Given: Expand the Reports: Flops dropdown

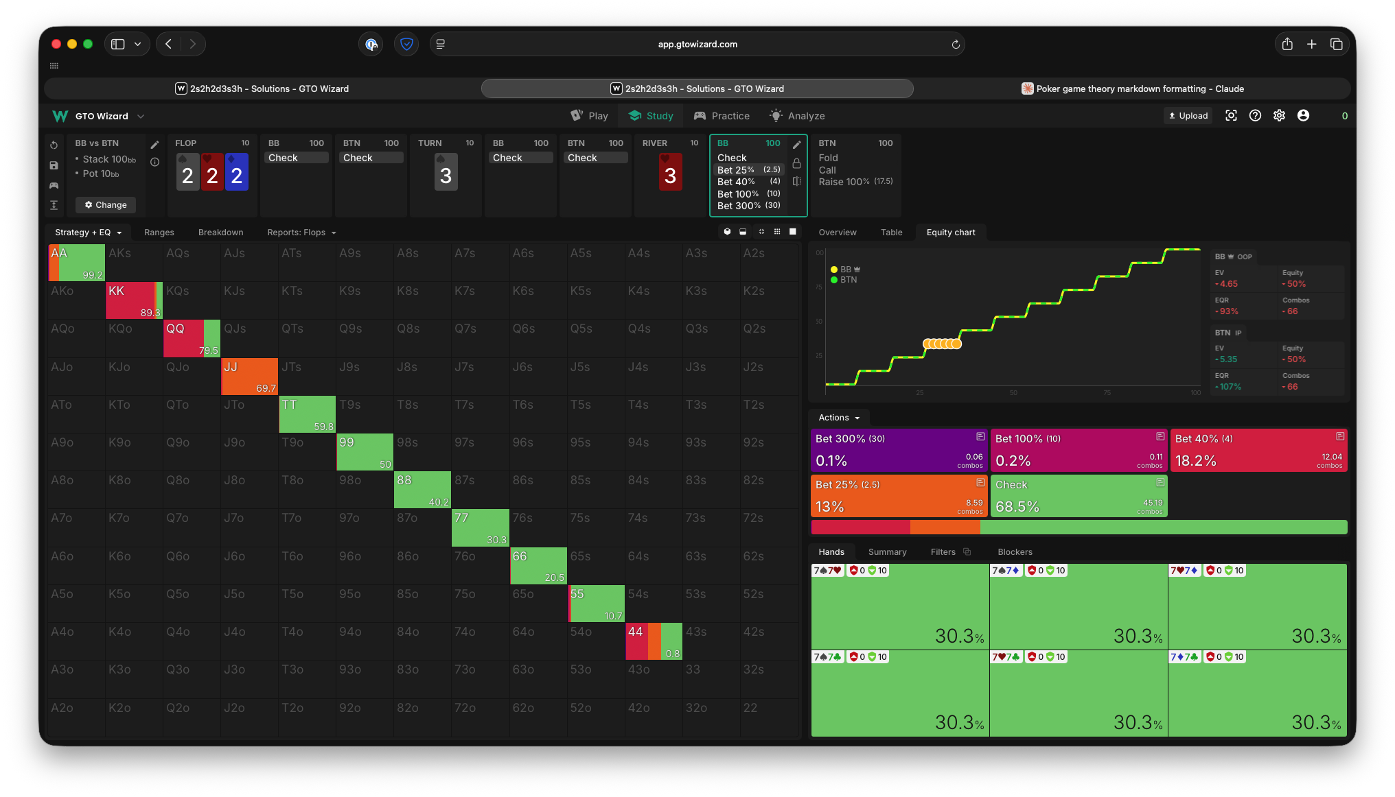Looking at the screenshot, I should coord(301,233).
